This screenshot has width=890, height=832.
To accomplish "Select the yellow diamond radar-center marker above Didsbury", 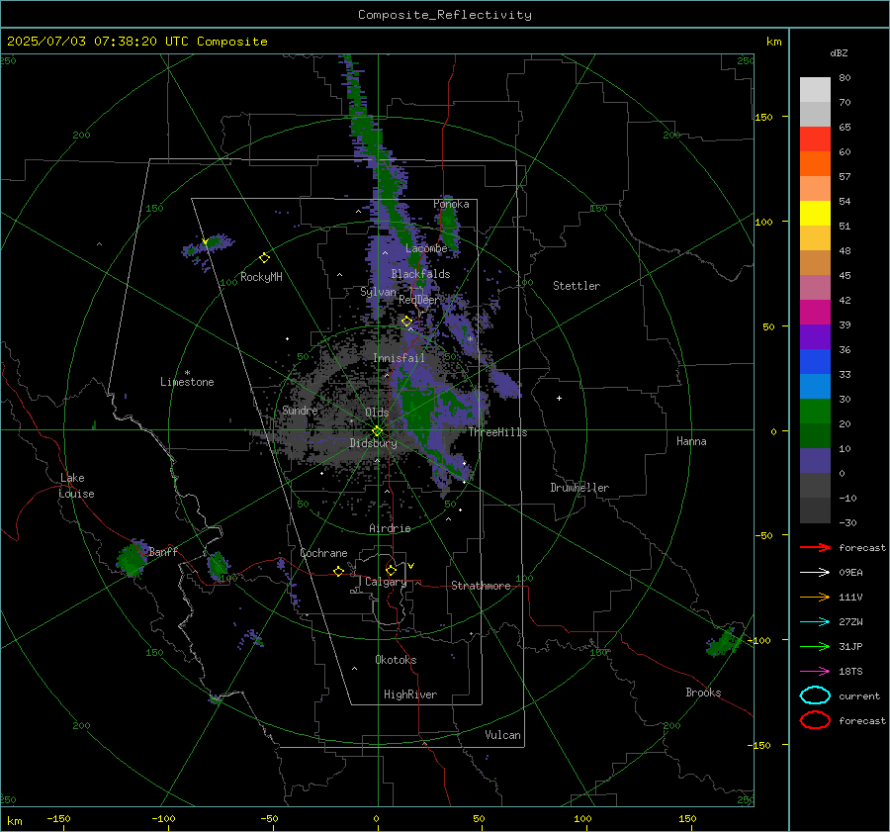I will [x=377, y=431].
